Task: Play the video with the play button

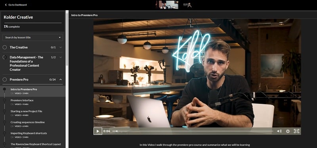Action: [x=97, y=131]
